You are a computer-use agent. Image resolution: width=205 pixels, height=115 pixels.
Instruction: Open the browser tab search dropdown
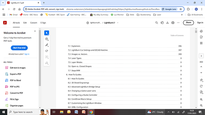(3, 3)
